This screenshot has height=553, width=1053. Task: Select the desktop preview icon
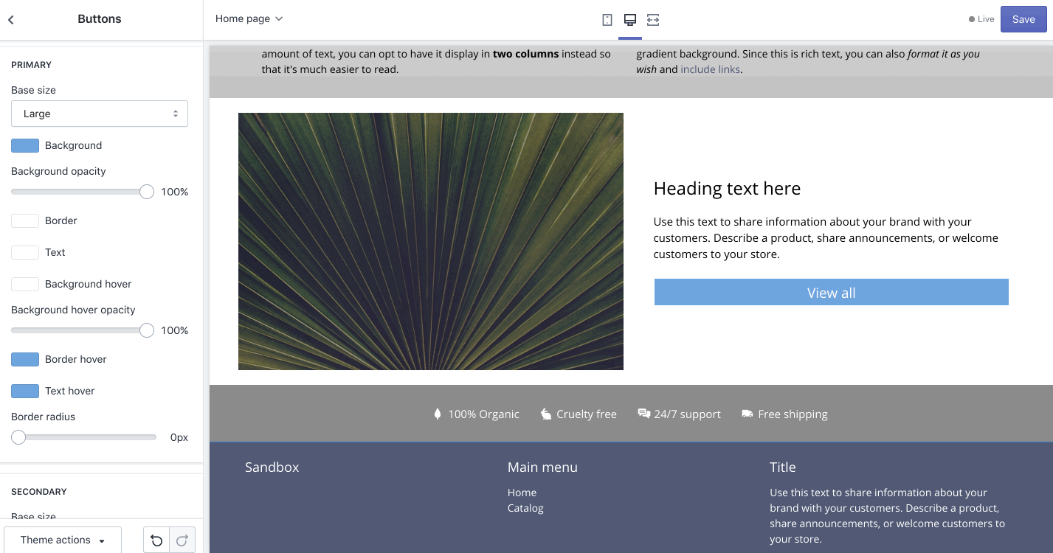[630, 20]
